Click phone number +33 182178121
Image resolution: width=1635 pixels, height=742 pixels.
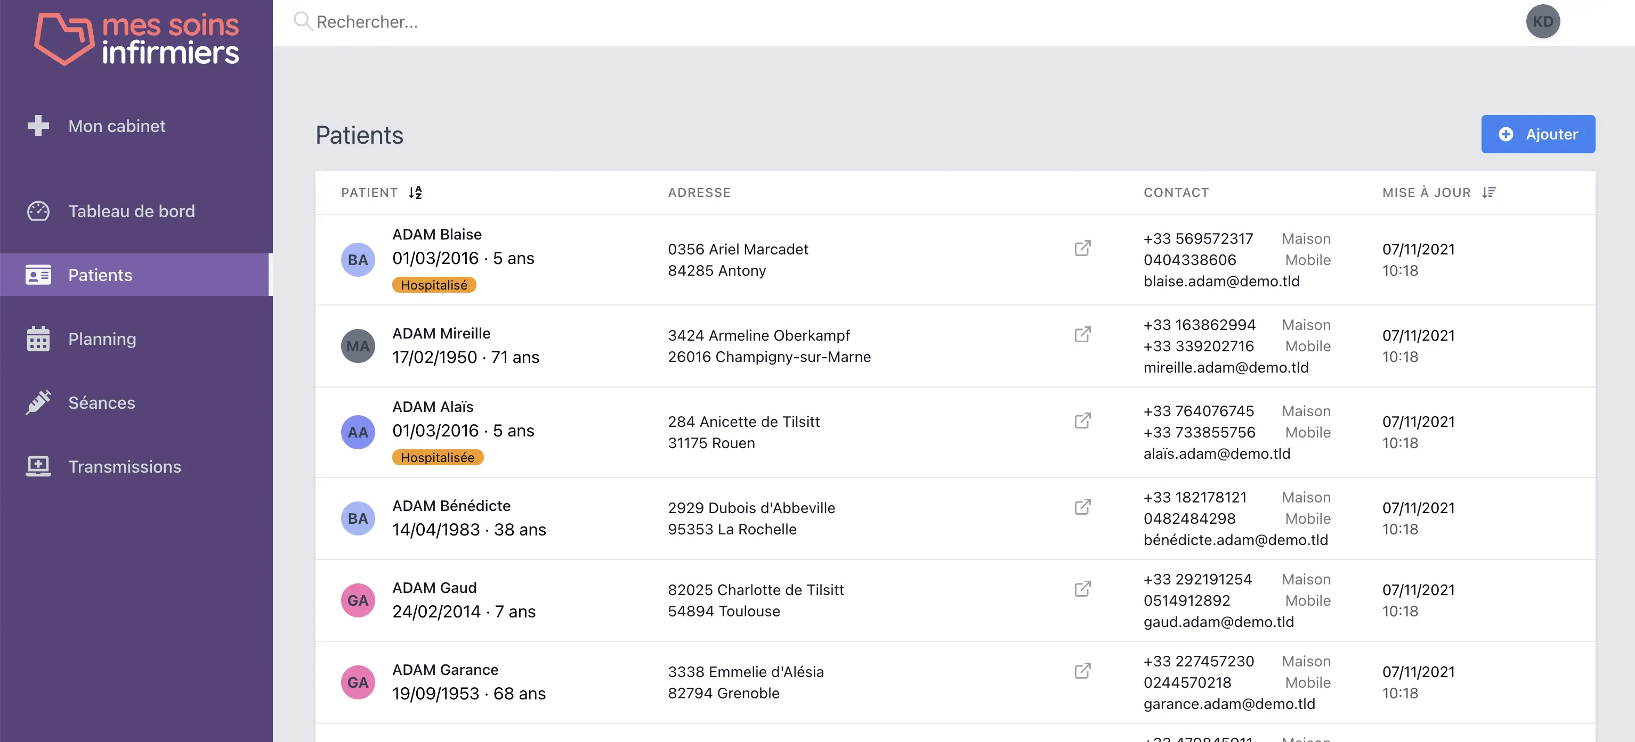tap(1194, 497)
